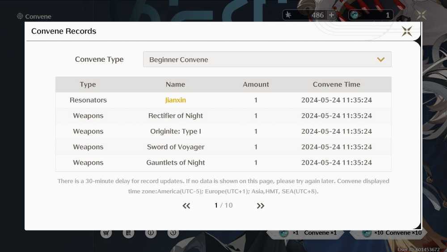Expand dropdown using the yellow chevron arrow
This screenshot has width=447, height=252.
point(380,60)
